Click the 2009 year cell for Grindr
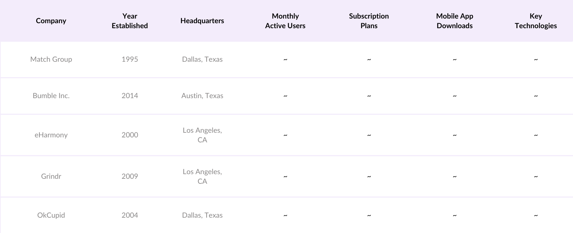Screen dimensions: 573x233 tap(130, 176)
